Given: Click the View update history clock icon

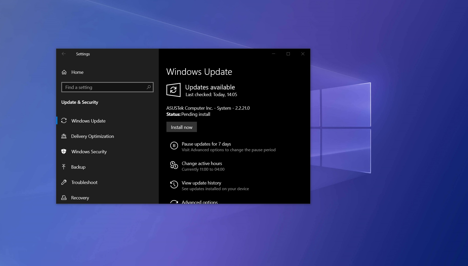Looking at the screenshot, I should tap(174, 185).
